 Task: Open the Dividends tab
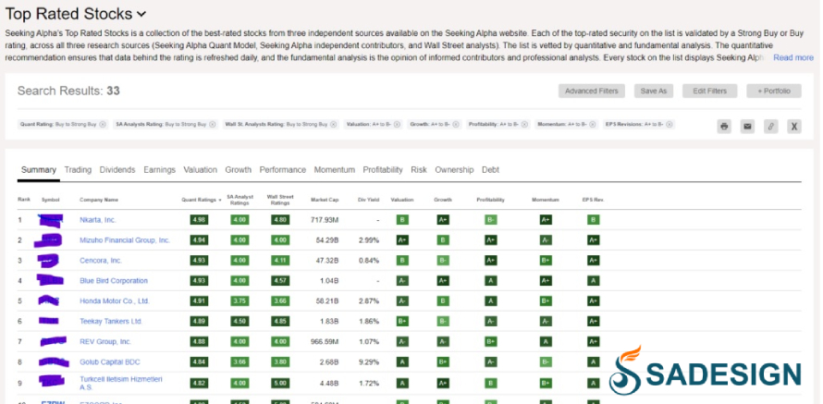tap(117, 170)
